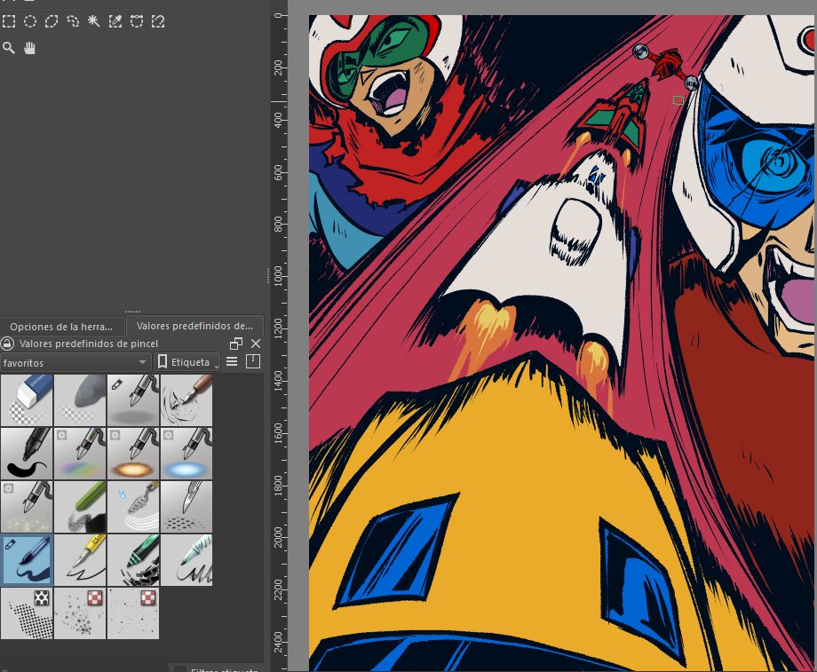Lock the brush presets docker
Viewport: 817px width, 672px height.
(x=7, y=344)
